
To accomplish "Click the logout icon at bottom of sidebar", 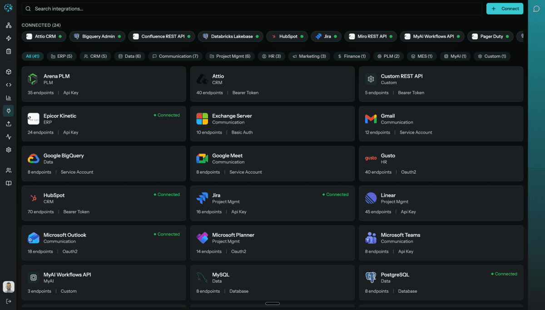I will click(x=8, y=301).
